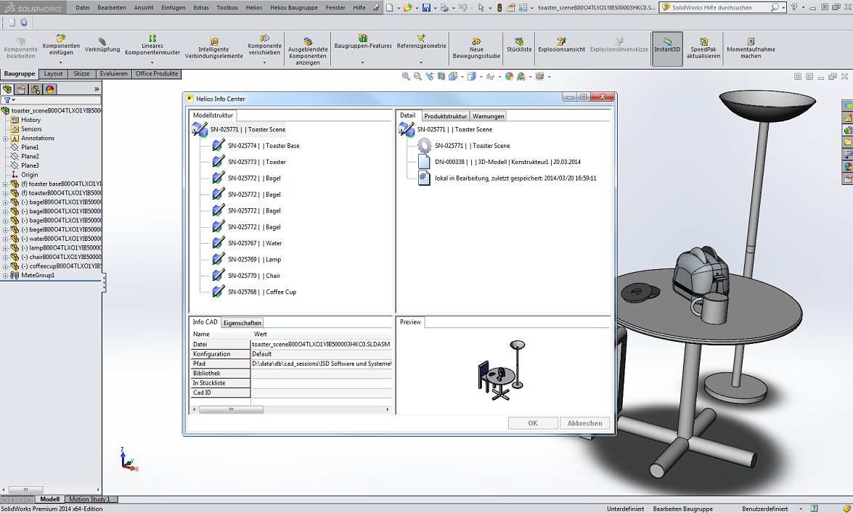
Task: Click the New document icon
Action: tap(390, 7)
